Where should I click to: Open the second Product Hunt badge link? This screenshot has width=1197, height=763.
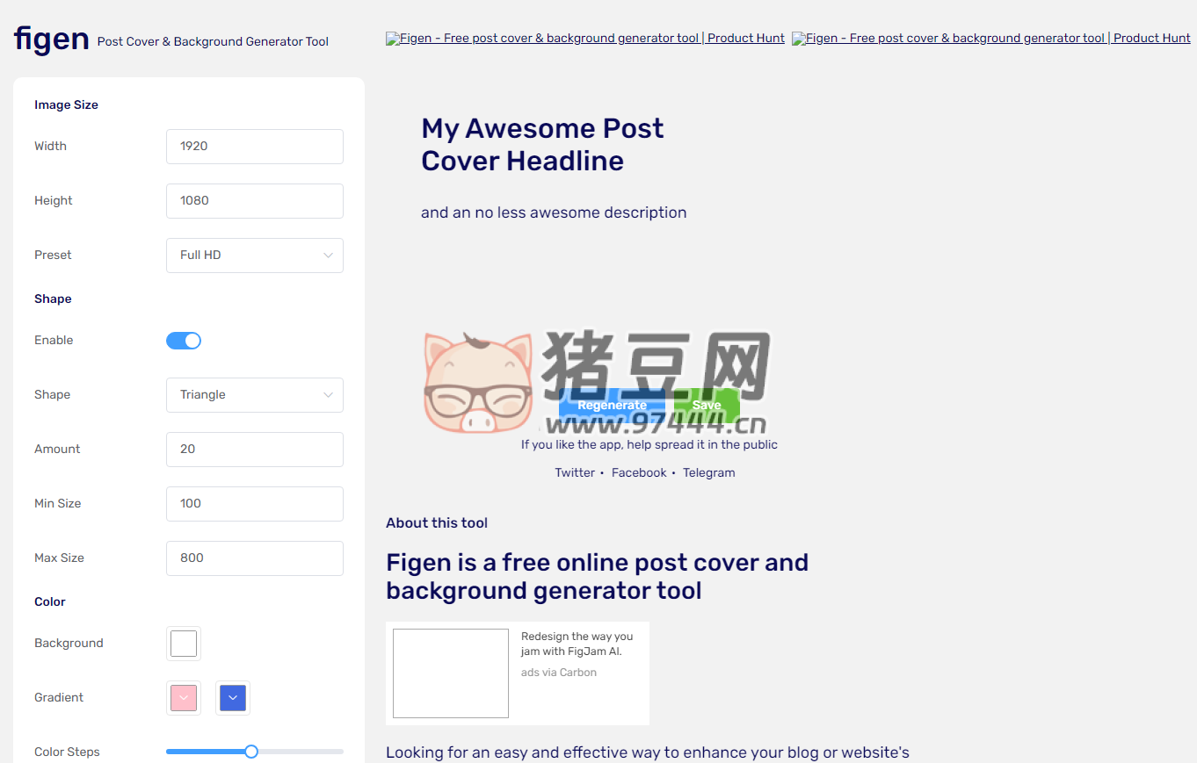click(991, 38)
